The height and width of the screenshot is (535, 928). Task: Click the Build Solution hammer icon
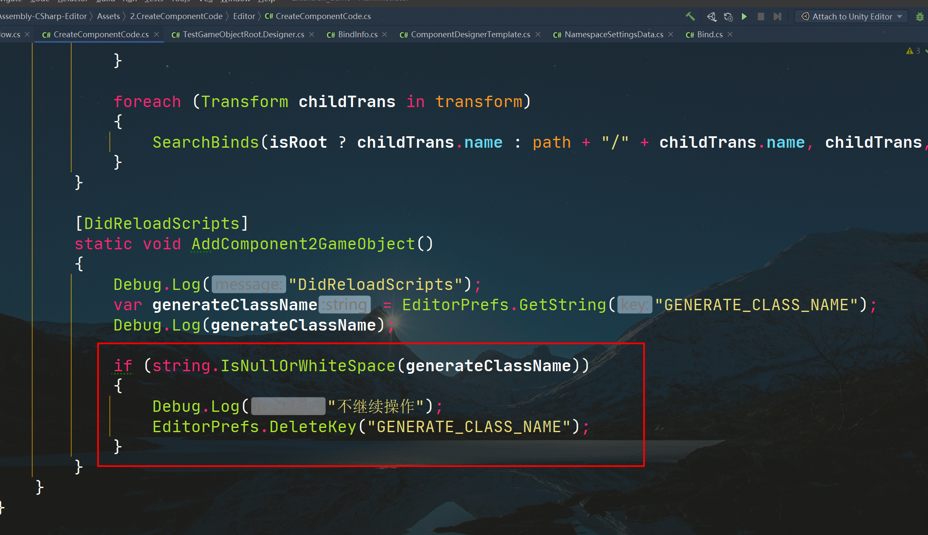(x=690, y=17)
